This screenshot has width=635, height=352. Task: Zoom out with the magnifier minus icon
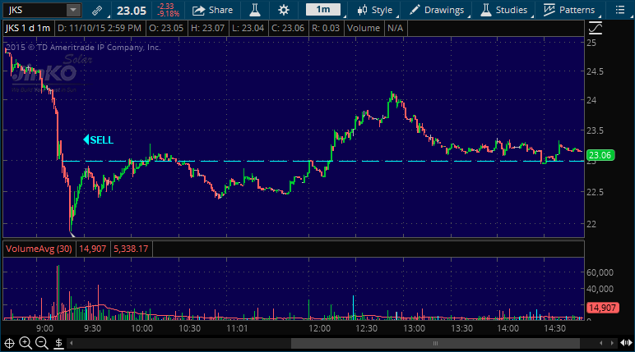[x=42, y=343]
